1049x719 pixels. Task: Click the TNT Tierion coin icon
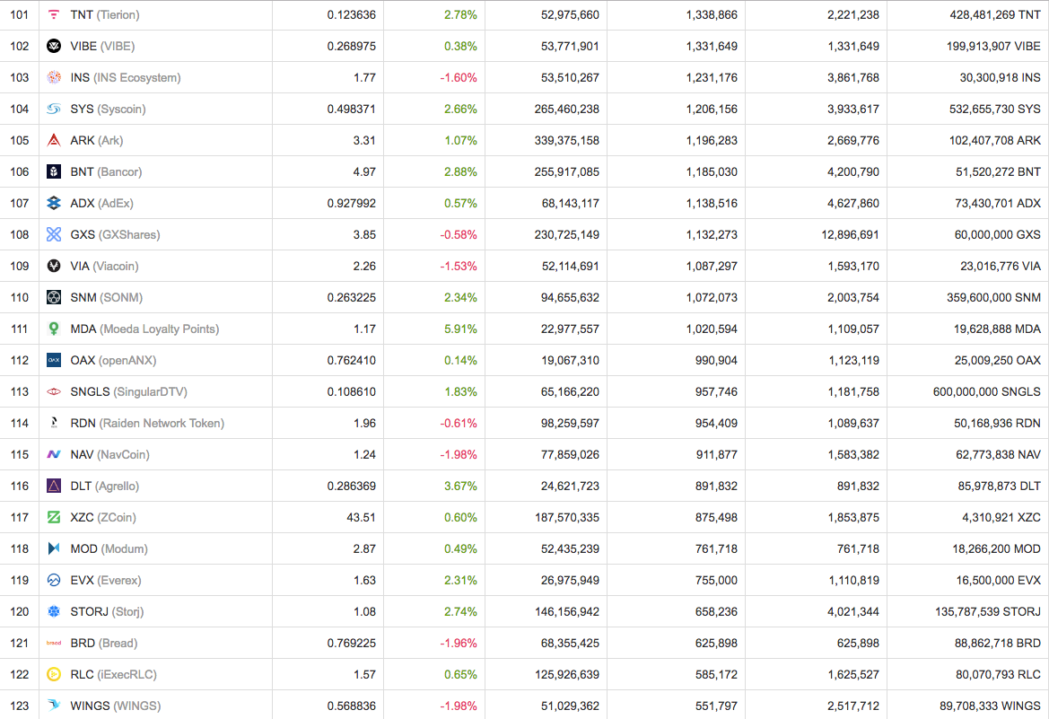tap(54, 14)
